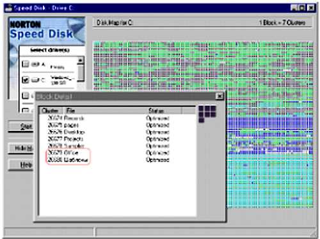Close the Block Detail dialog
The width and height of the screenshot is (320, 239).
tap(219, 96)
